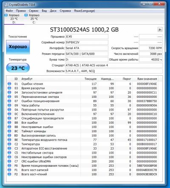Select the Ошибки чтения attribute text

point(32,84)
